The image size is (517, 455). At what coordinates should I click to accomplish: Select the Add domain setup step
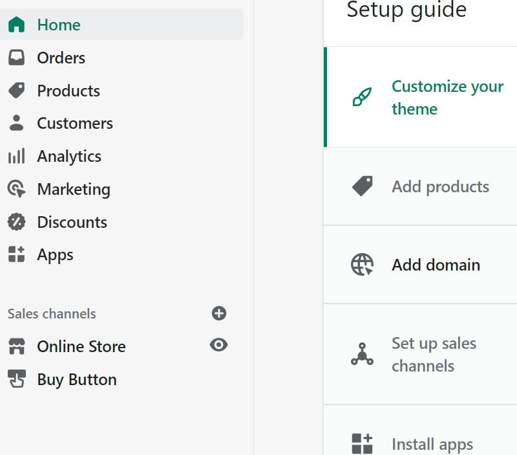tap(421, 265)
